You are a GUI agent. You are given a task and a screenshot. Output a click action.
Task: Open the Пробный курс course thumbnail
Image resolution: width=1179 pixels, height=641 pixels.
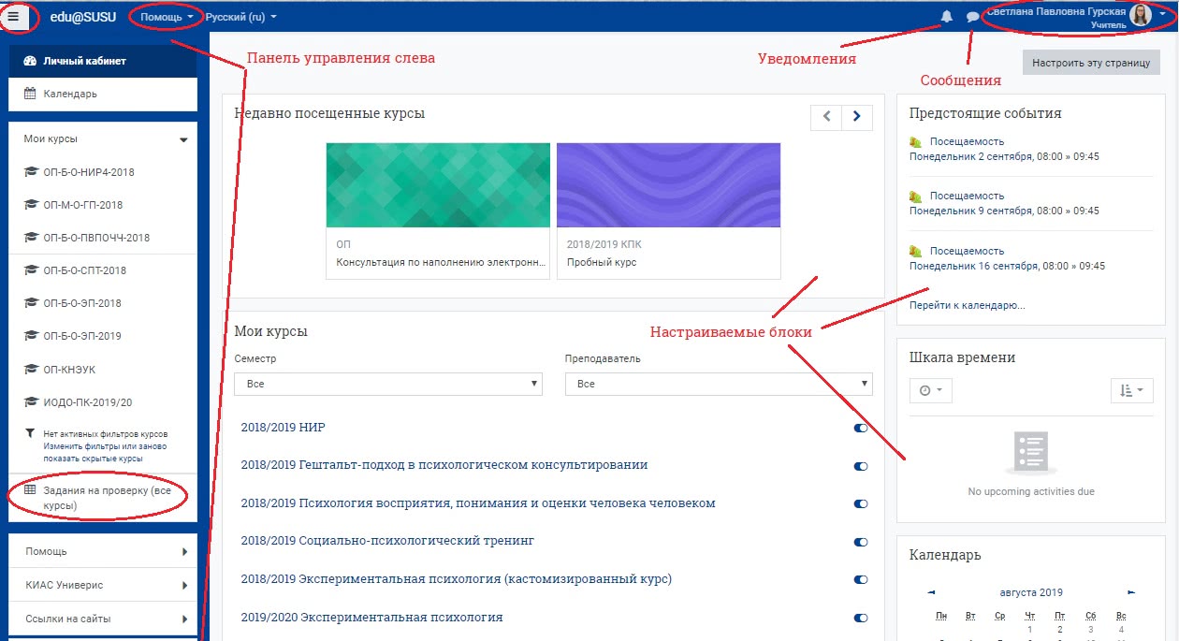[x=668, y=184]
